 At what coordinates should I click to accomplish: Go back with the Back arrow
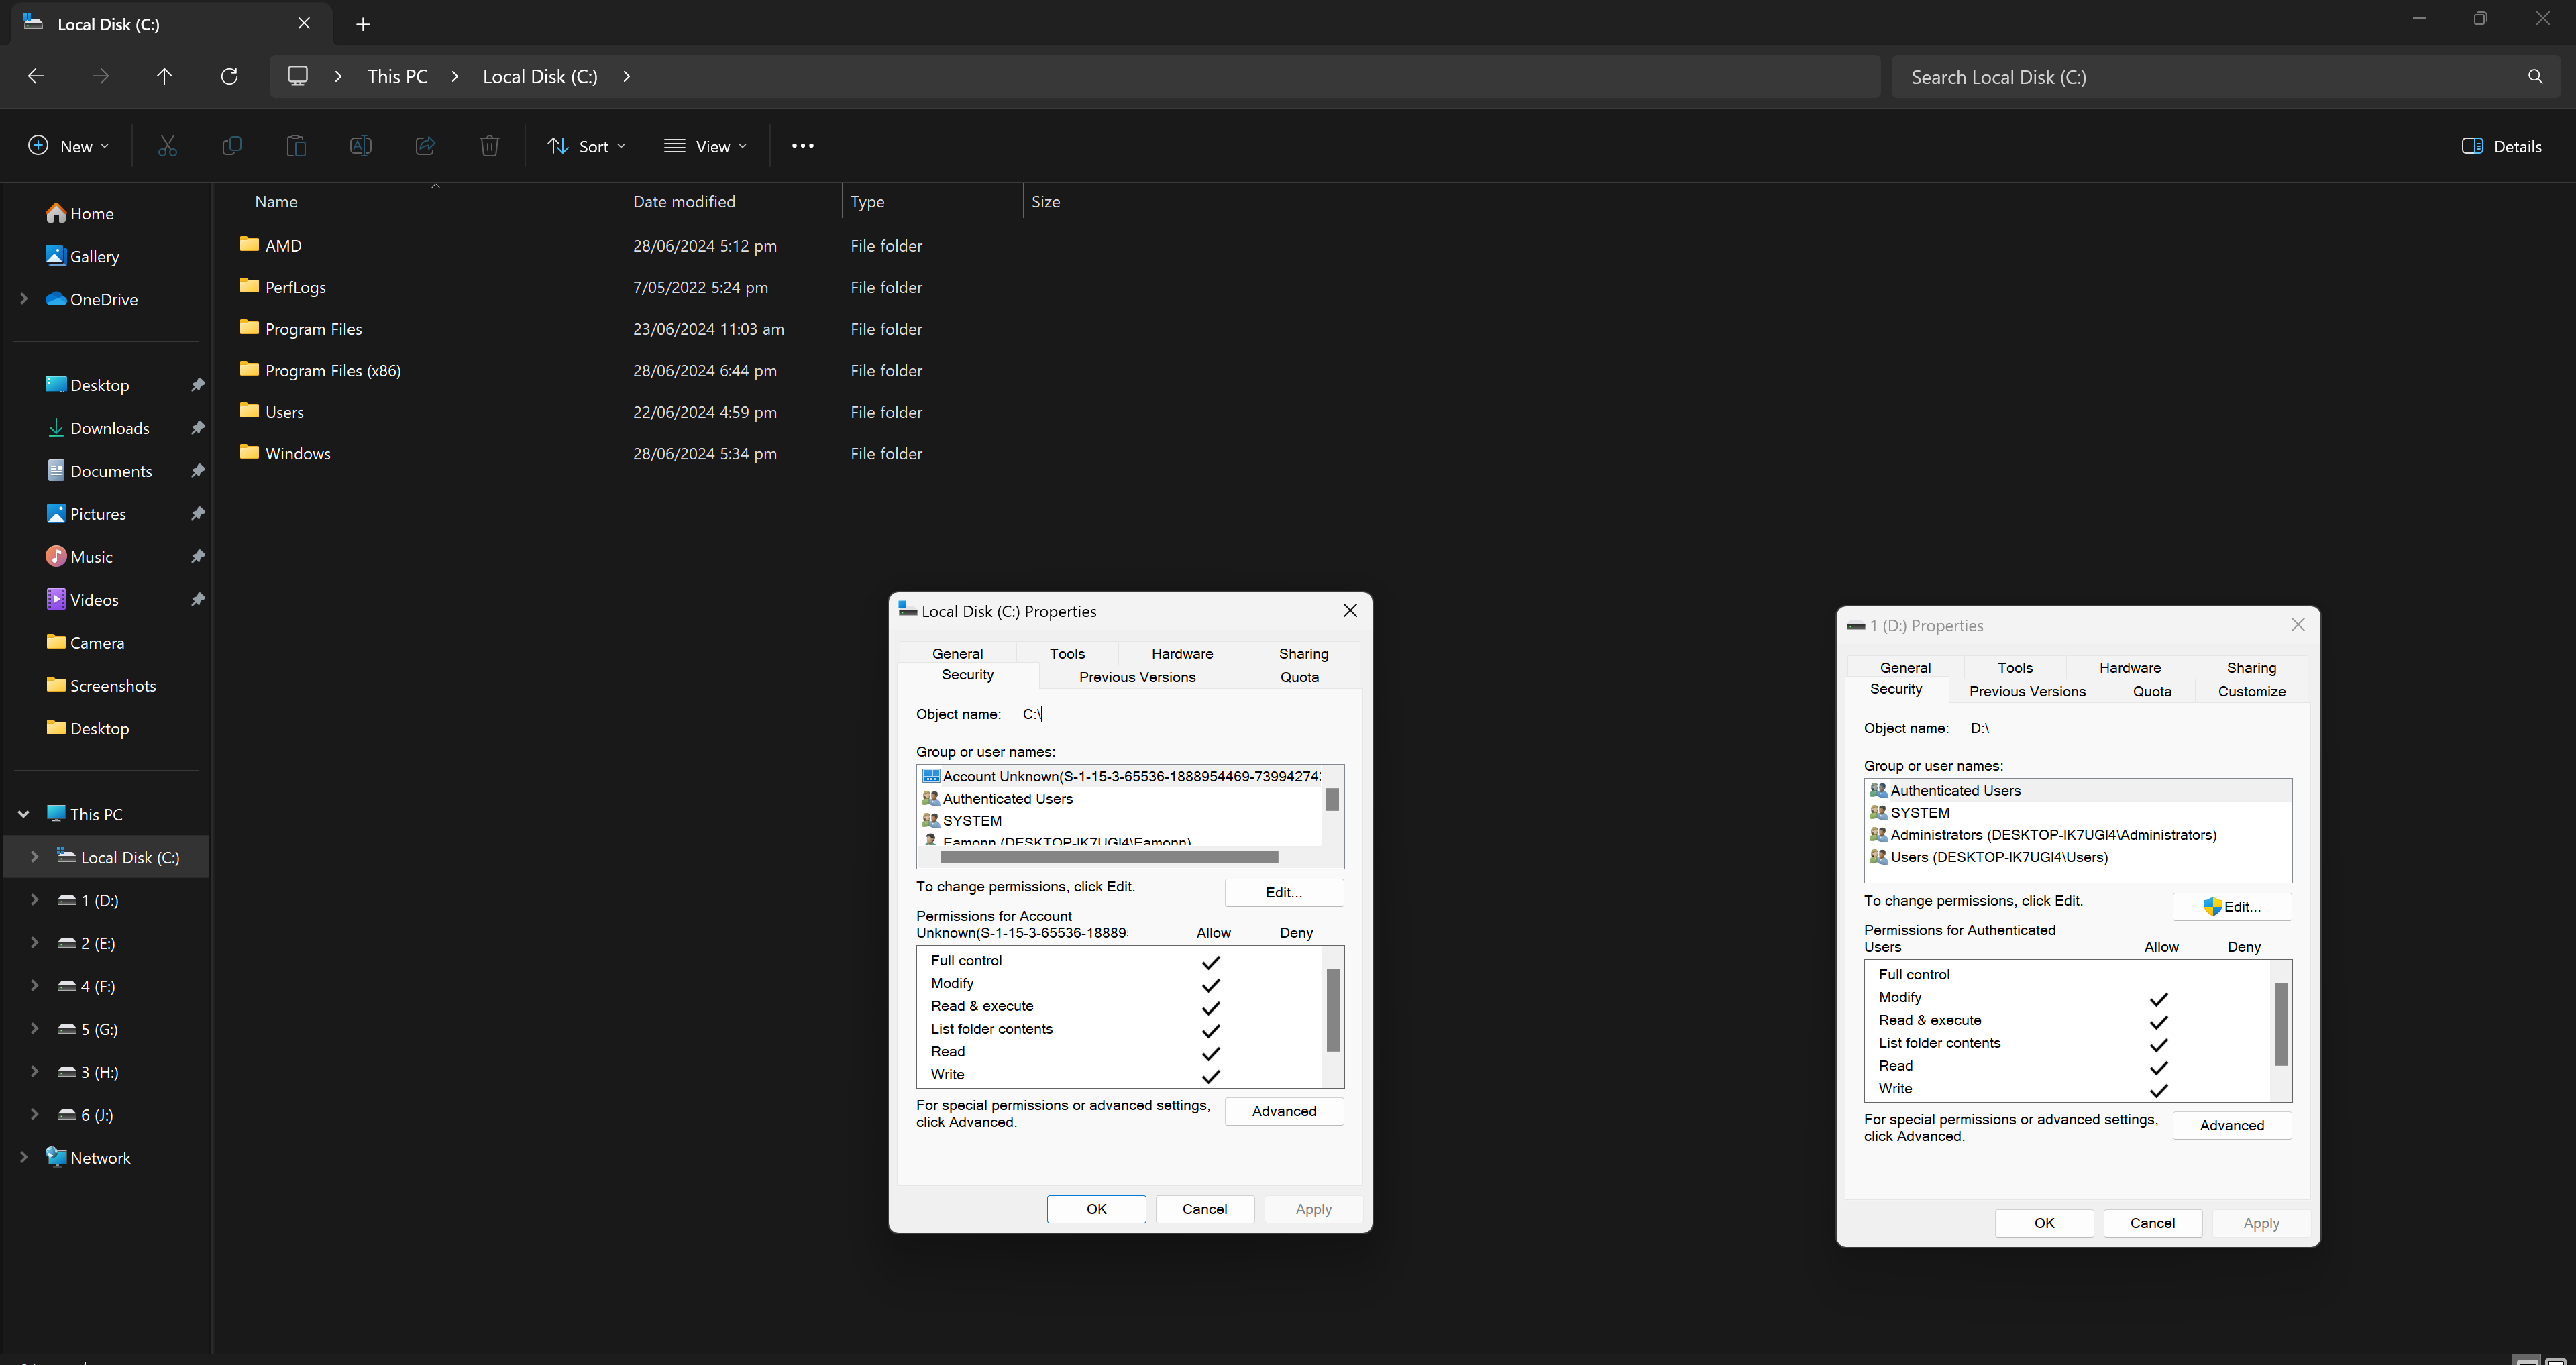36,76
